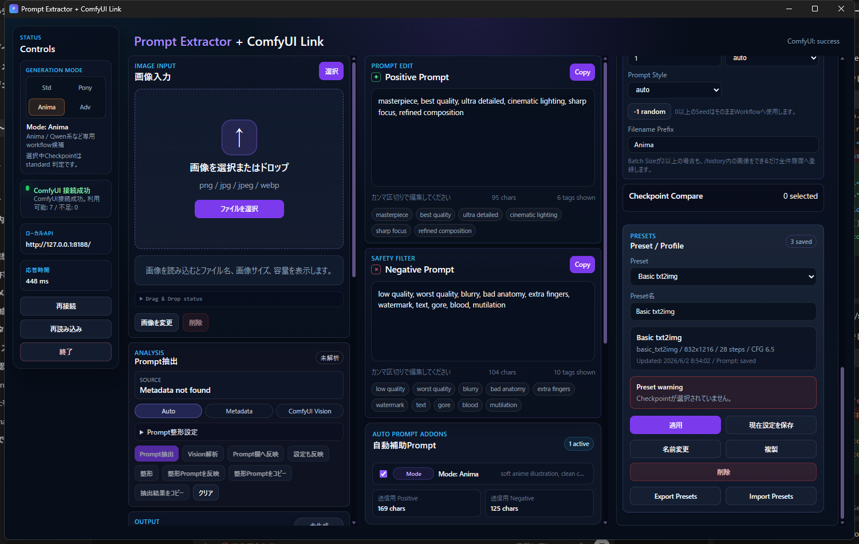Click the red Negative Prompt x icon
Screen dimensions: 859x544
pyautogui.click(x=376, y=270)
